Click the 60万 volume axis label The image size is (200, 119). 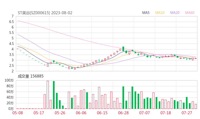[10, 92]
